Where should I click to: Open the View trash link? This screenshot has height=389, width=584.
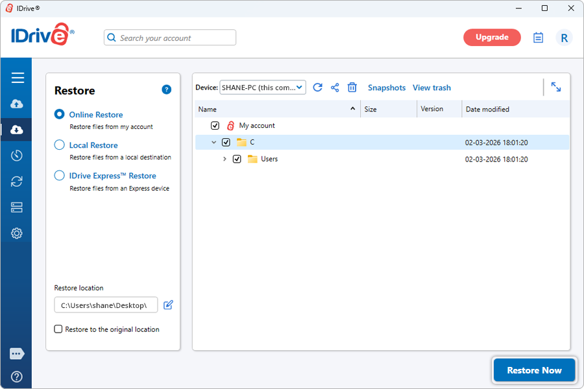coord(432,88)
